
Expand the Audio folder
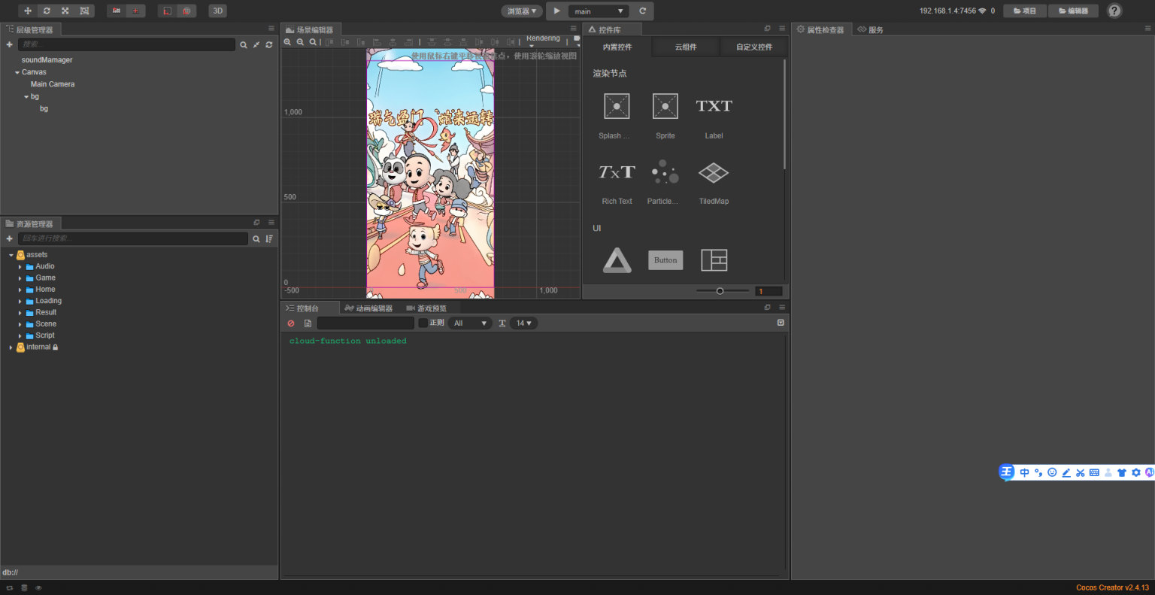click(x=20, y=266)
